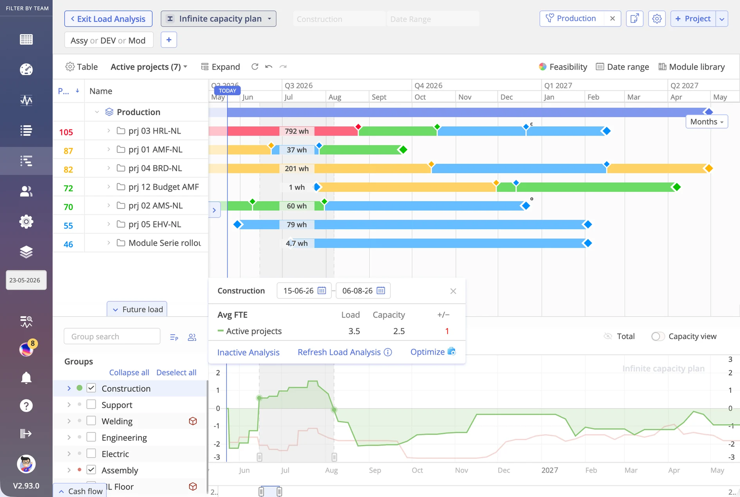Open the Feasibility view
Viewport: 740px width, 497px height.
coord(563,67)
